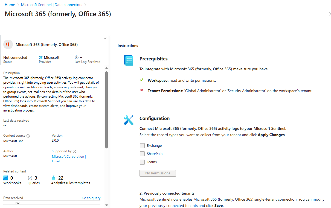Screen dimensions: 331x208
Task: Click the Queries code icon
Action: point(30,178)
